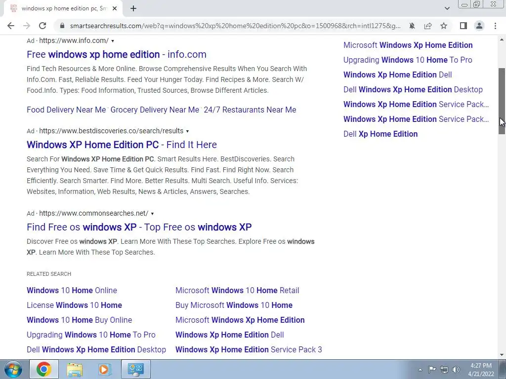Image resolution: width=506 pixels, height=379 pixels.
Task: Expand the bestdiscoveries.co ad dropdown arrow
Action: 187,131
